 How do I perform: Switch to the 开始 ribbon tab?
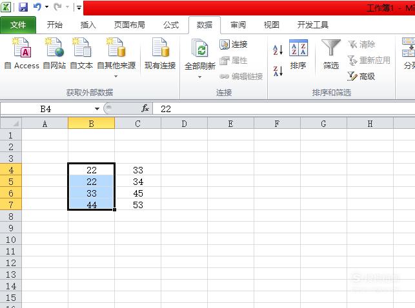click(55, 25)
